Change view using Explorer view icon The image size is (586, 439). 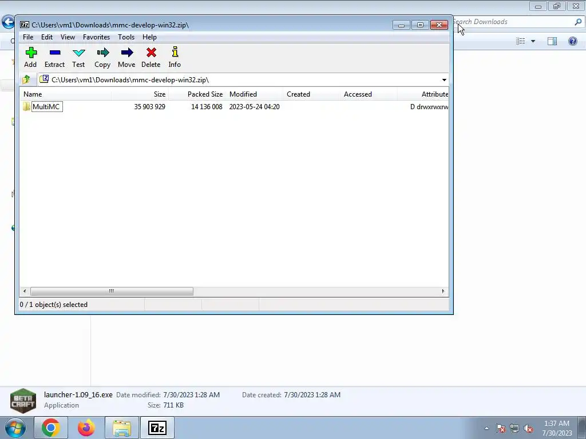pos(521,41)
